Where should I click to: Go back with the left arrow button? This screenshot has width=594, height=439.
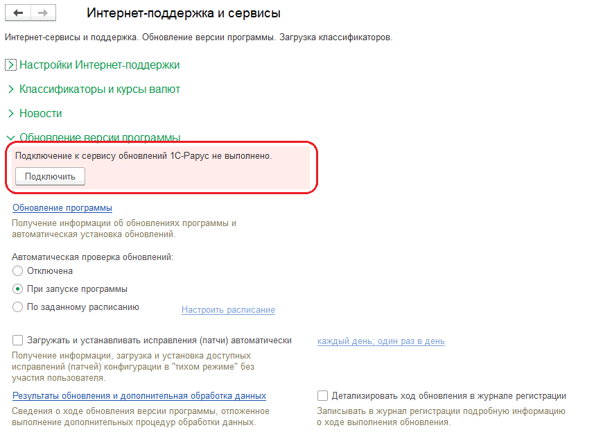click(x=18, y=12)
